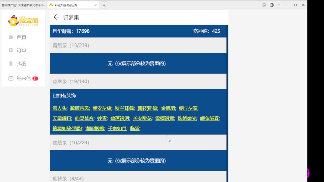324x182 pixels.
Task: Click the home icon beside 首页
Action: point(11,37)
